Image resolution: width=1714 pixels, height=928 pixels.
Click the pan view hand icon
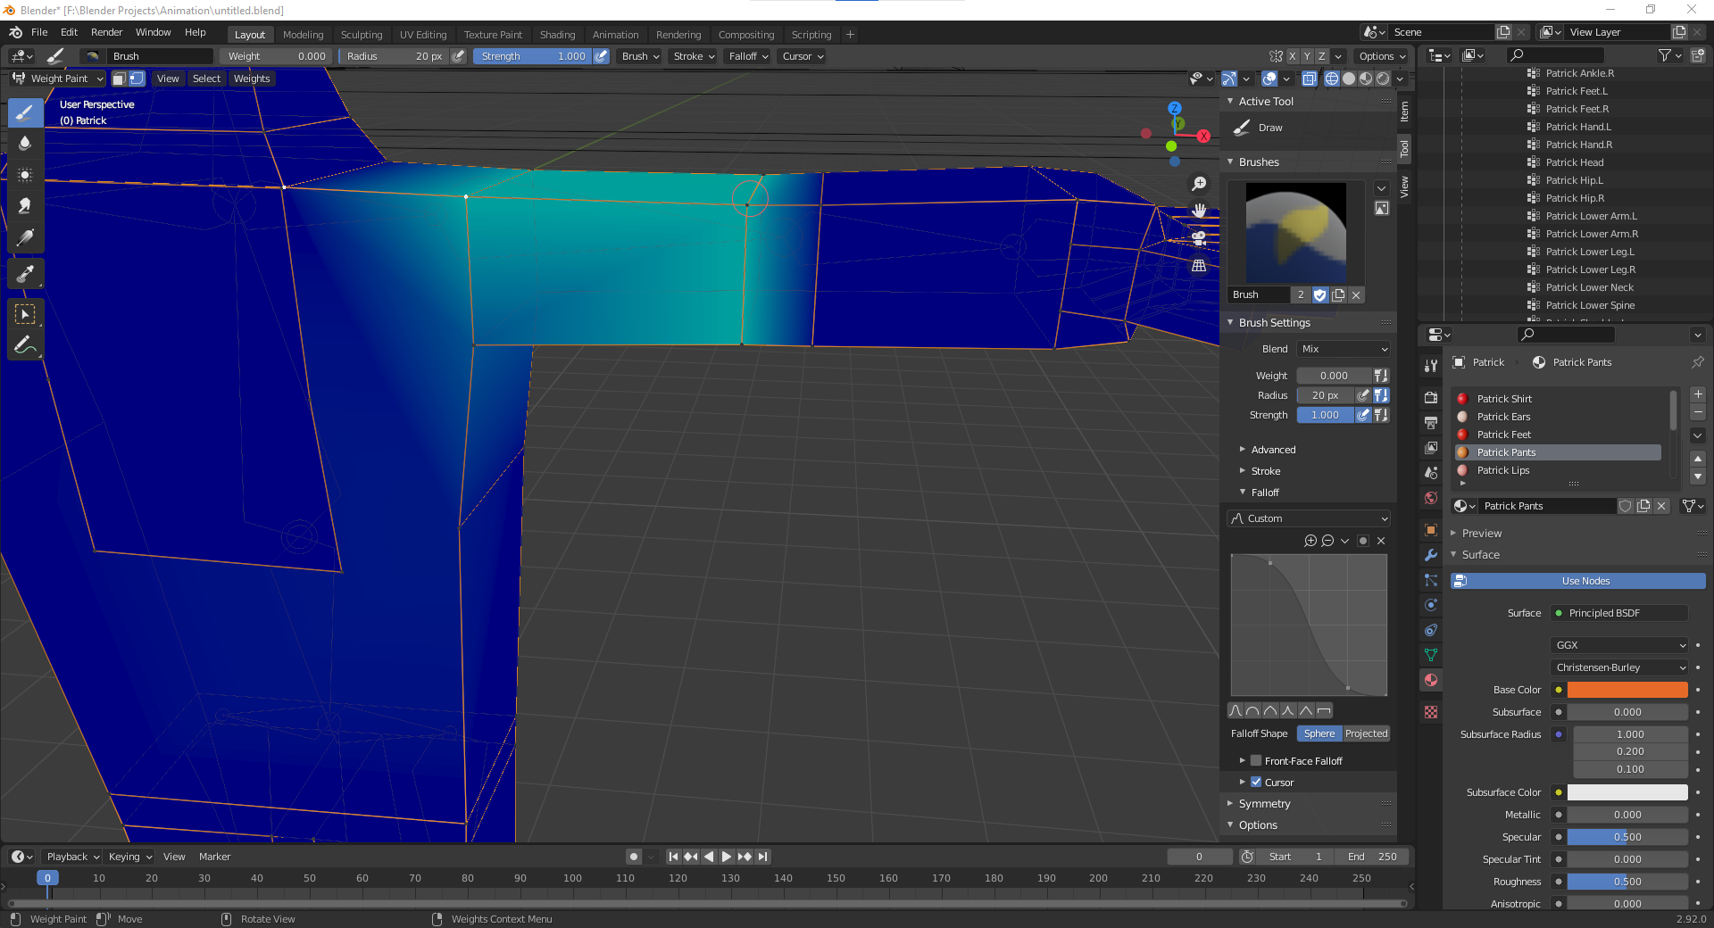pos(1199,211)
